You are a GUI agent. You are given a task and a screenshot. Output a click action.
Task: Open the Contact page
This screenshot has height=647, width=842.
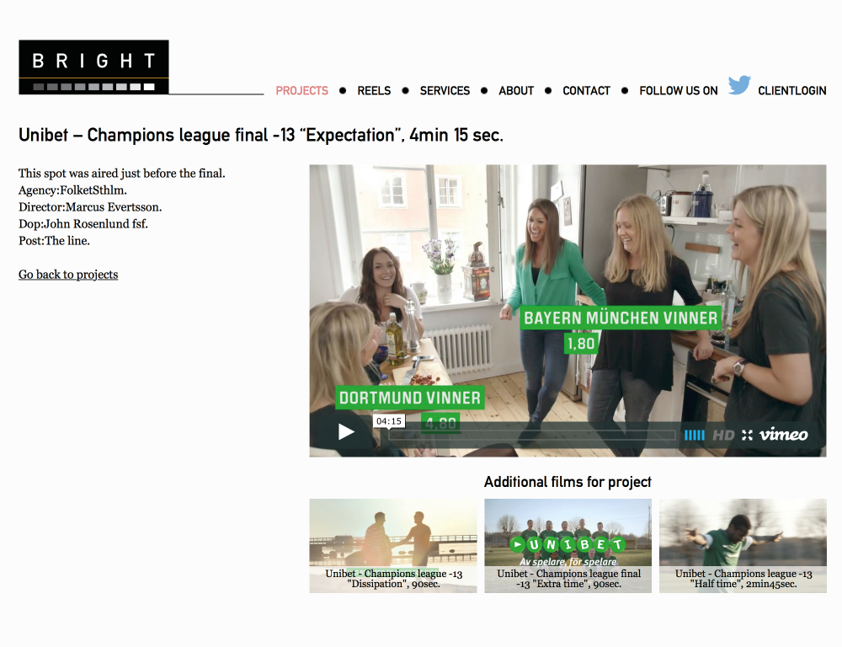coord(586,91)
